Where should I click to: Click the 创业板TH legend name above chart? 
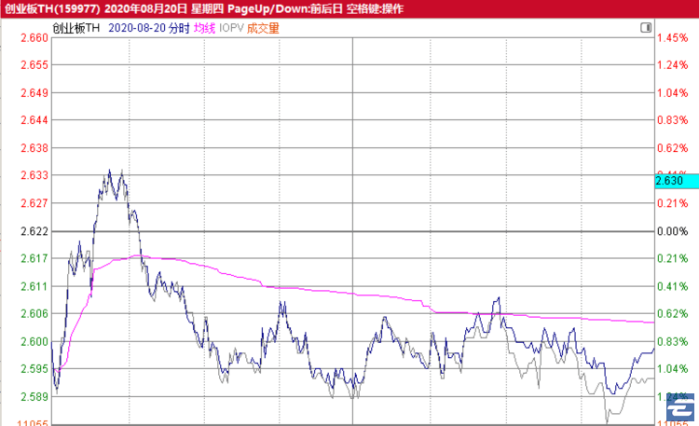[77, 28]
